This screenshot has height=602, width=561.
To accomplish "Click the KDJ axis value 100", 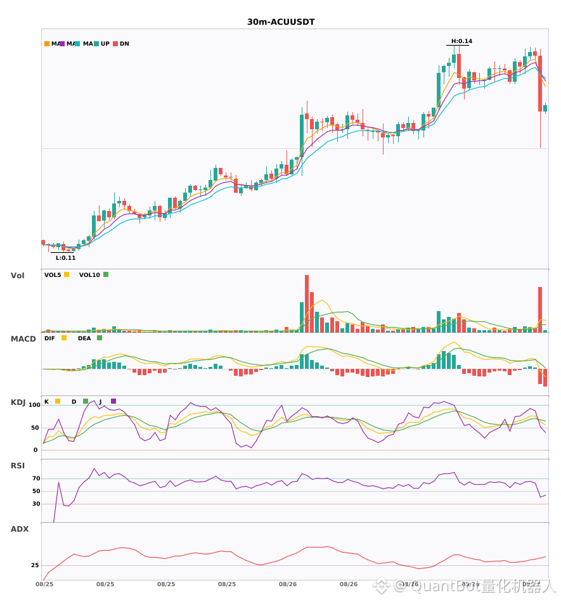I will click(x=35, y=405).
